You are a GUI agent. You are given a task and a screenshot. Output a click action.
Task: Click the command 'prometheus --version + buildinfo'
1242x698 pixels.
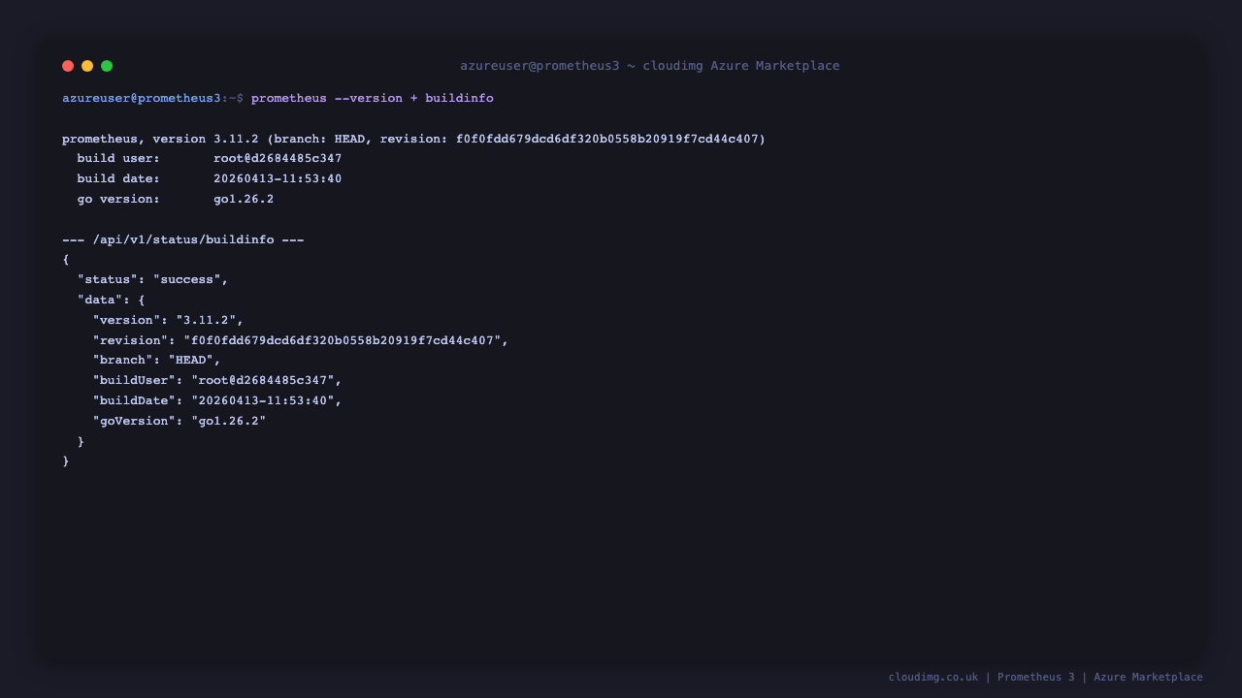(373, 99)
